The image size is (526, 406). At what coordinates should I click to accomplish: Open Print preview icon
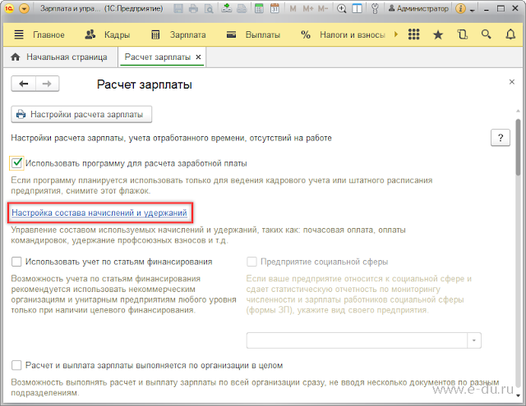pyautogui.click(x=209, y=9)
